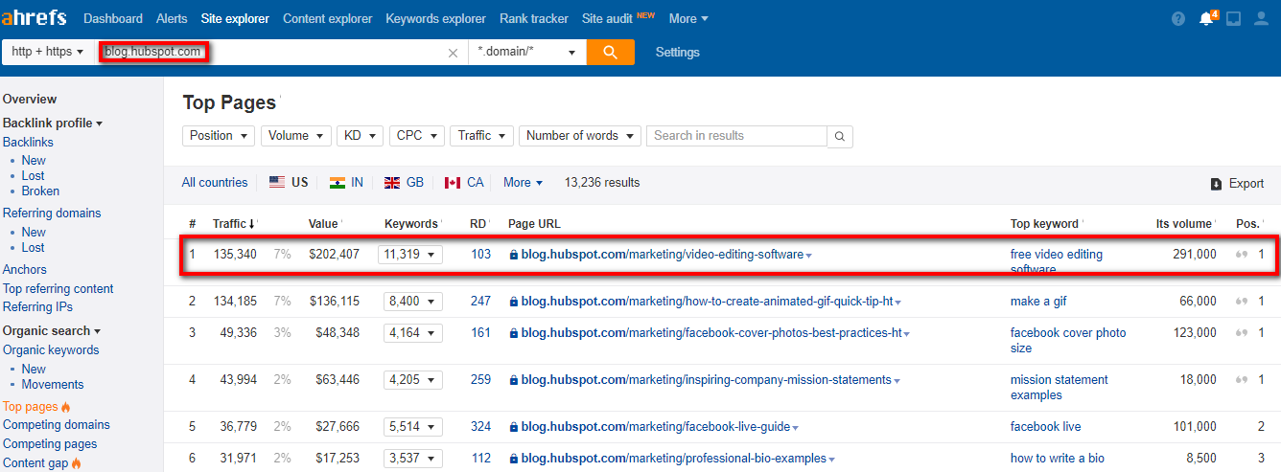Open the help question mark icon
Screen dimensions: 1281x472
1178,19
